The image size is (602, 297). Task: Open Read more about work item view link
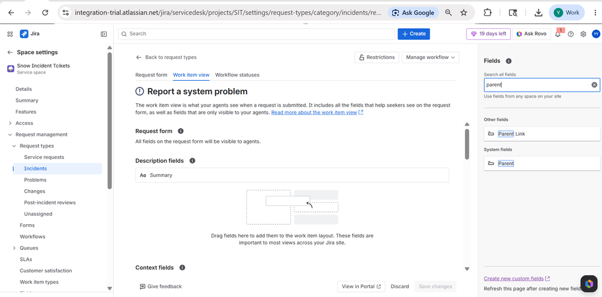pyautogui.click(x=317, y=113)
